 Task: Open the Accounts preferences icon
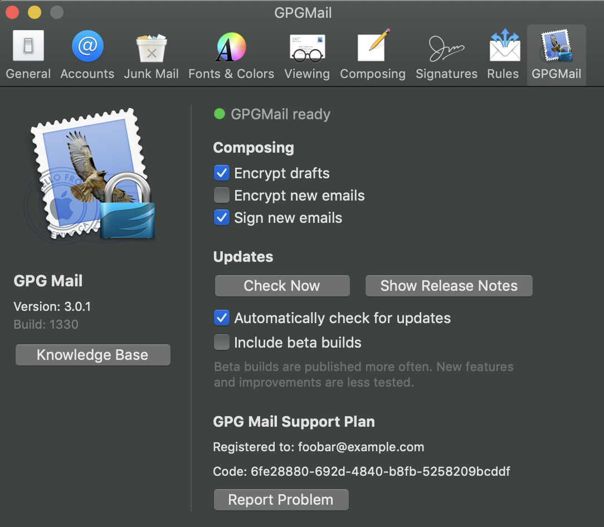[87, 46]
